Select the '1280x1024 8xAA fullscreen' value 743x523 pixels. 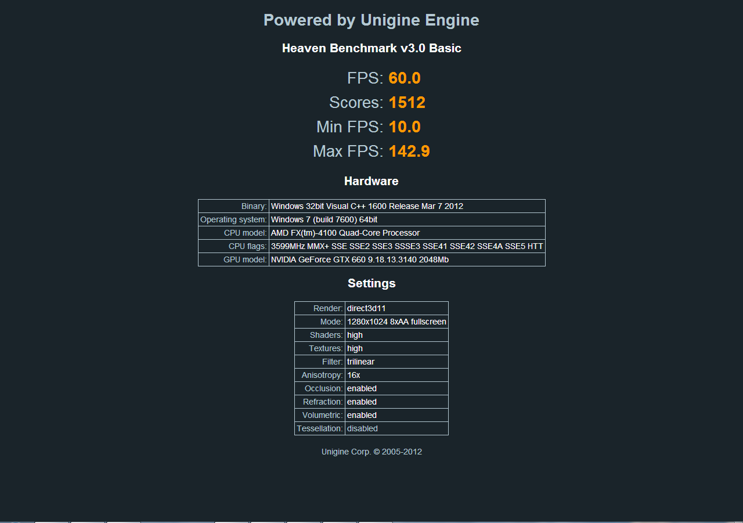(396, 322)
